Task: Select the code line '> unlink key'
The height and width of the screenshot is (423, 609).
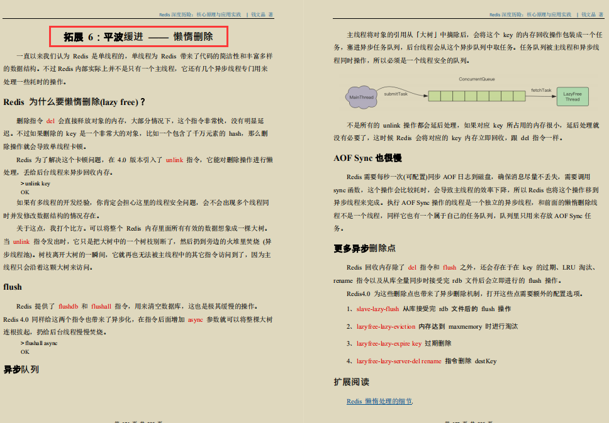Action: pos(35,184)
